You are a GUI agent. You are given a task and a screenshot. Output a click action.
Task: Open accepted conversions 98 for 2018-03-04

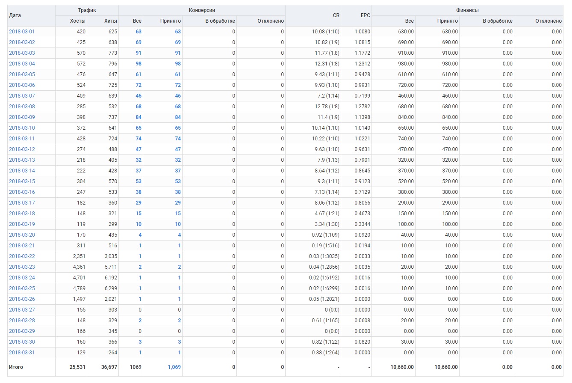tap(178, 64)
